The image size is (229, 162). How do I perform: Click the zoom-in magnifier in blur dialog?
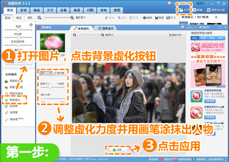103,35
